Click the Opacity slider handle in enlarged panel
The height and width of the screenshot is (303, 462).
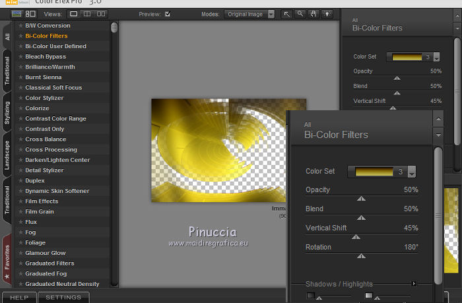pos(361,199)
